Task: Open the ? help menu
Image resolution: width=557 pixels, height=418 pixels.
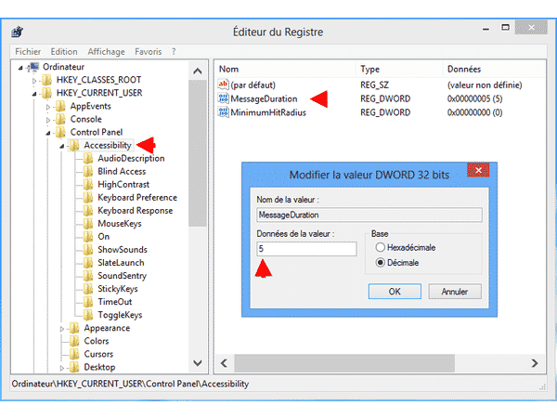Action: point(174,51)
